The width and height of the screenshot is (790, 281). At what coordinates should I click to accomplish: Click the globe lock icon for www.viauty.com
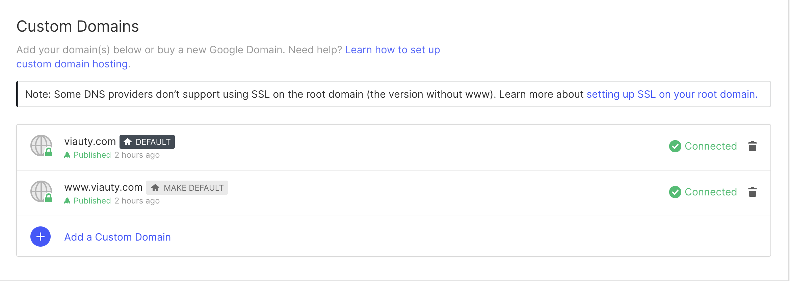click(42, 192)
